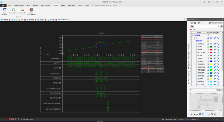Click the plus icon in Pratik Araçlar
This screenshot has width=224, height=122.
coord(192,26)
